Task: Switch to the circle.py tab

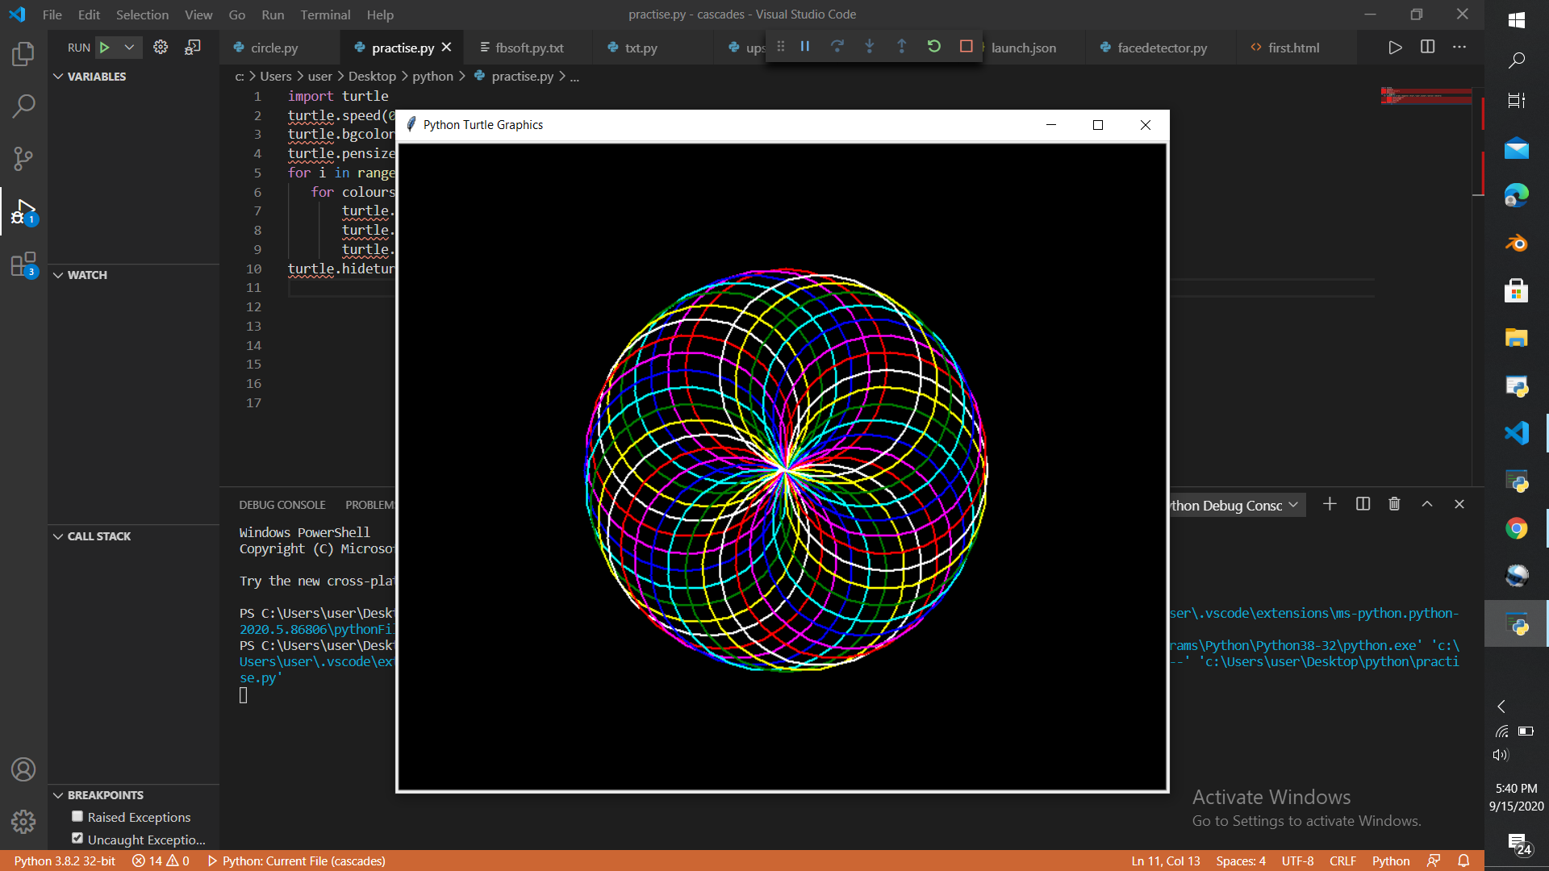Action: click(273, 48)
